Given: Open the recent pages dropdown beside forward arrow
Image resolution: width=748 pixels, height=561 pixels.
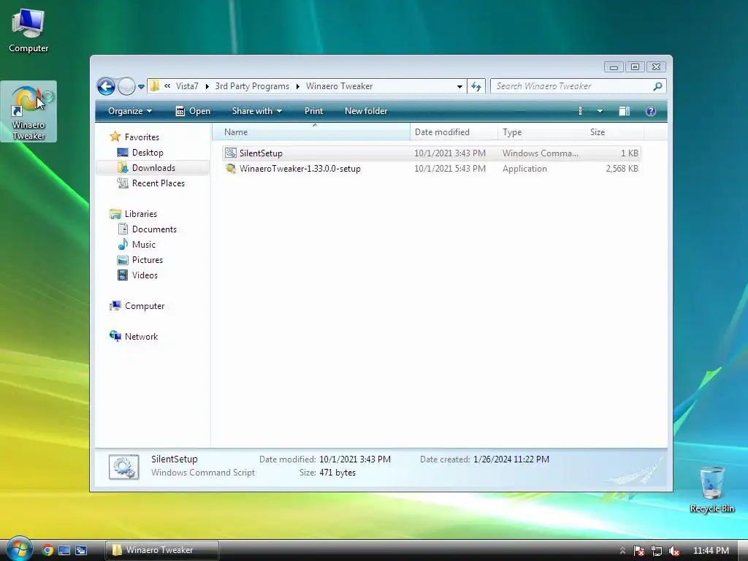Looking at the screenshot, I should tap(141, 87).
